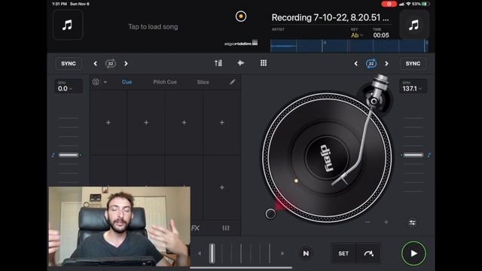
Task: Snap crossfader left with arrow
Action: pos(199,254)
